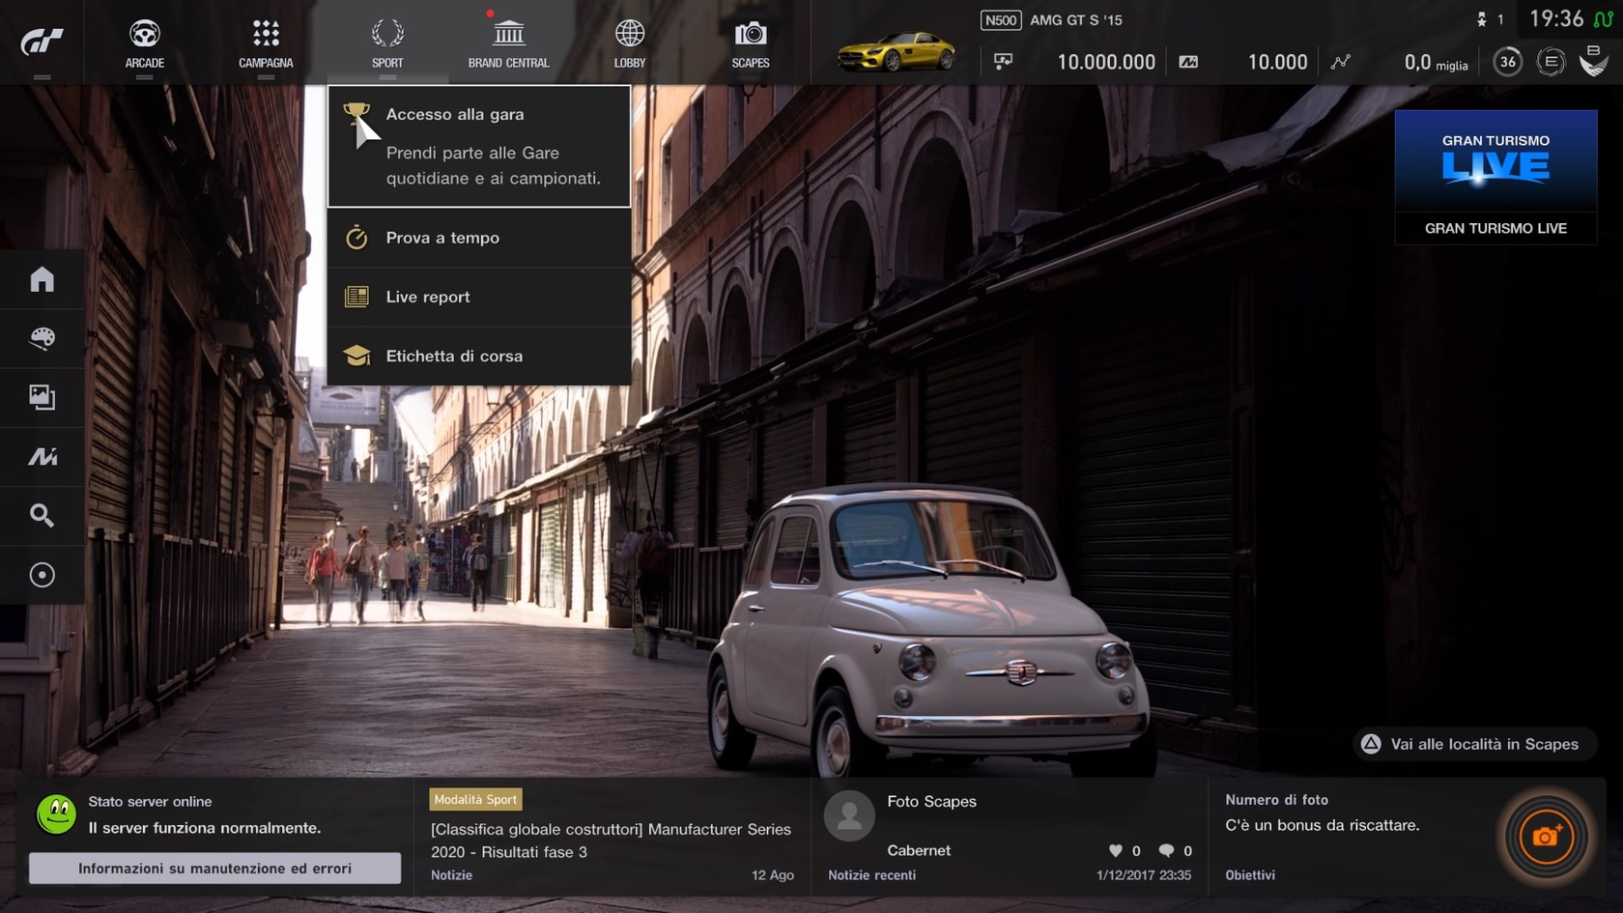The image size is (1623, 913).
Task: Select Accesso alla gara menu entry
Action: pyautogui.click(x=479, y=146)
